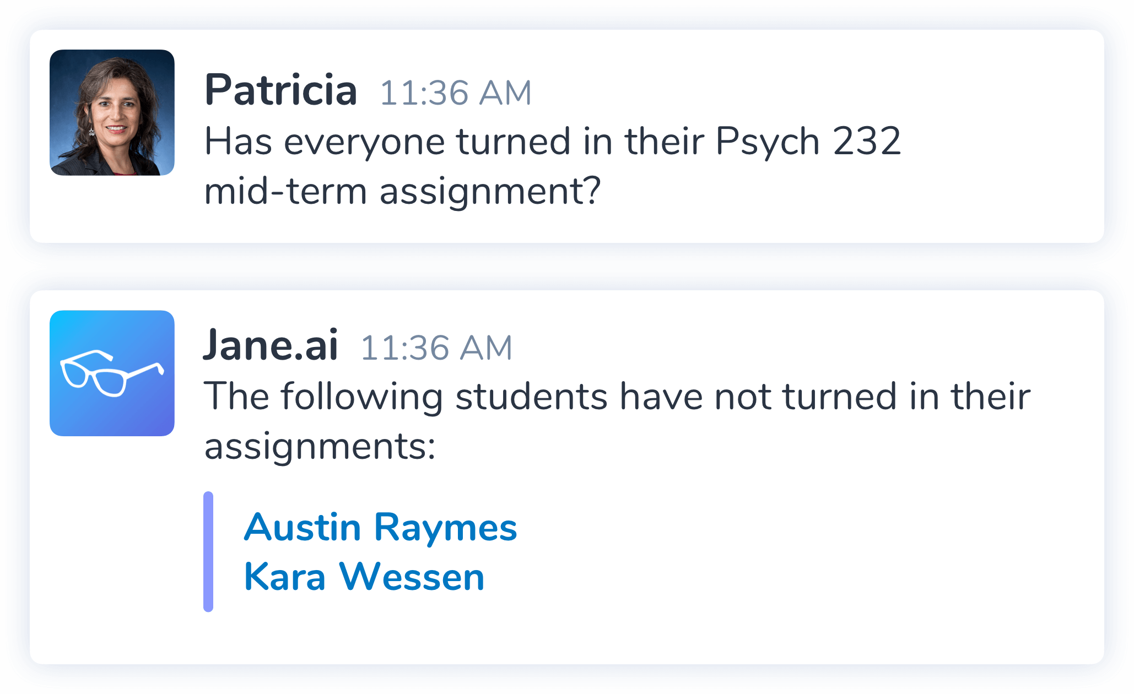Click the sender name Patricia
Image resolution: width=1134 pixels, height=694 pixels.
coord(280,90)
